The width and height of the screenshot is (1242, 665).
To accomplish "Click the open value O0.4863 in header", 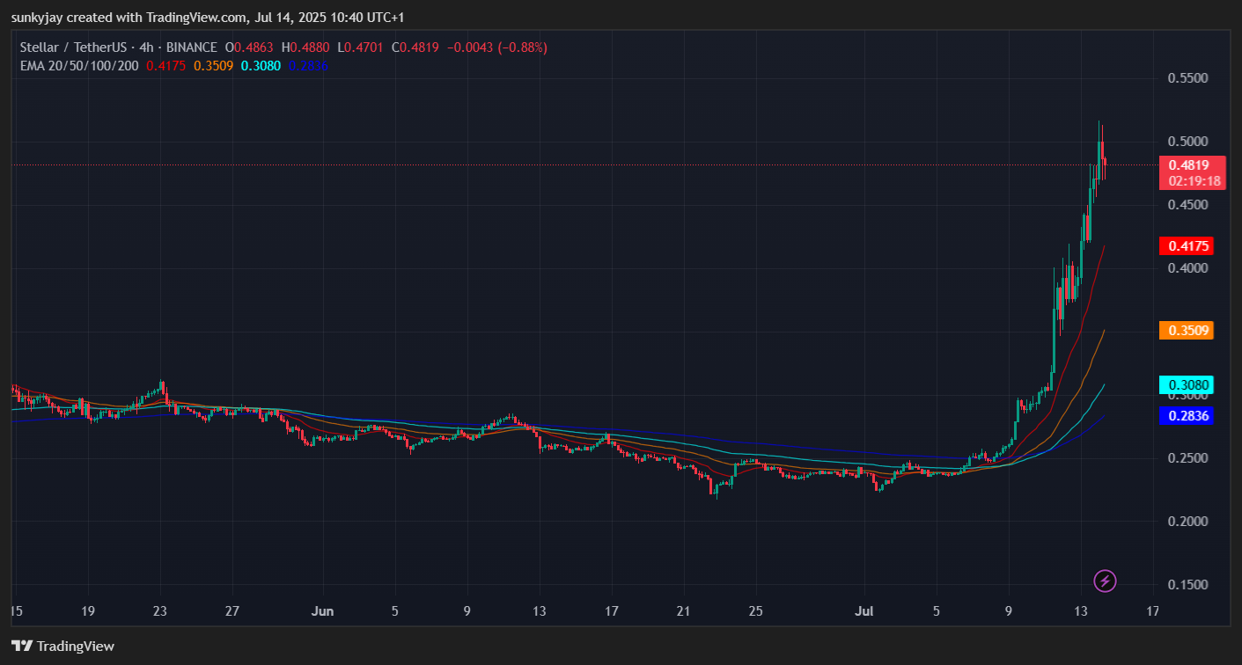I will 249,47.
